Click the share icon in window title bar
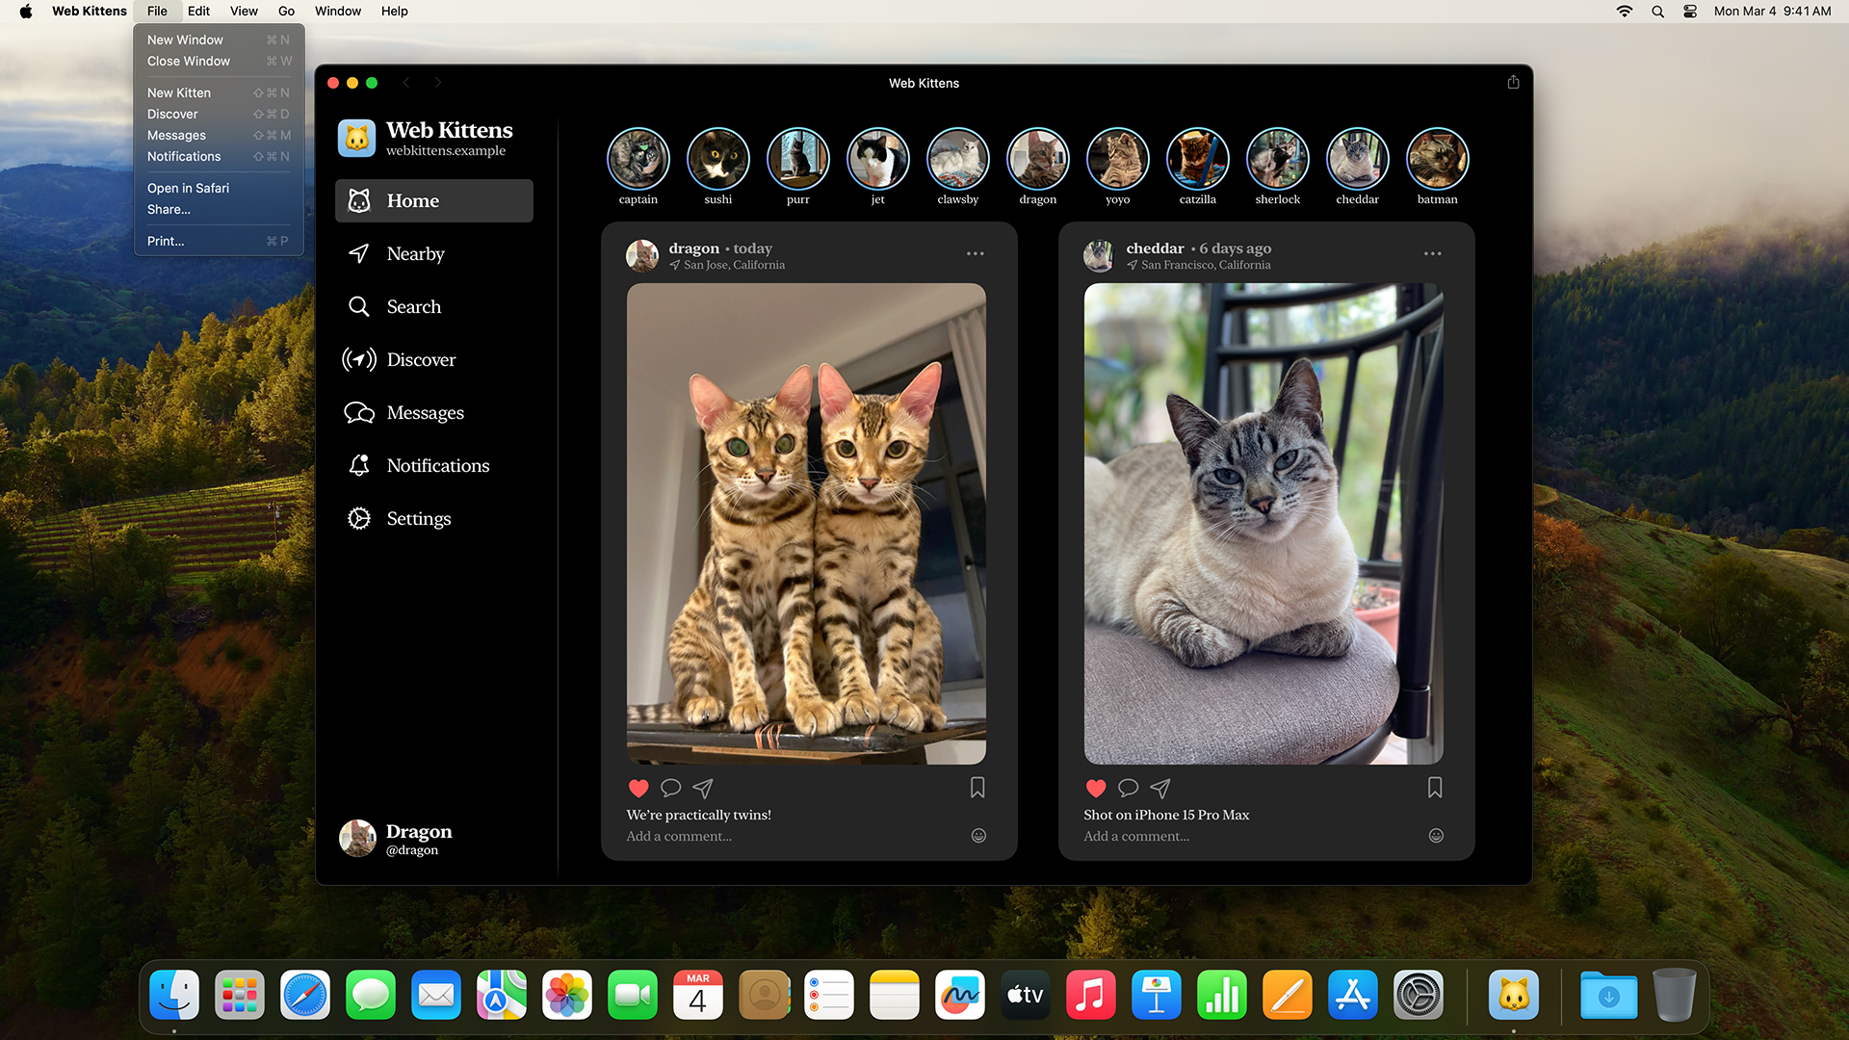The image size is (1849, 1040). click(1513, 83)
